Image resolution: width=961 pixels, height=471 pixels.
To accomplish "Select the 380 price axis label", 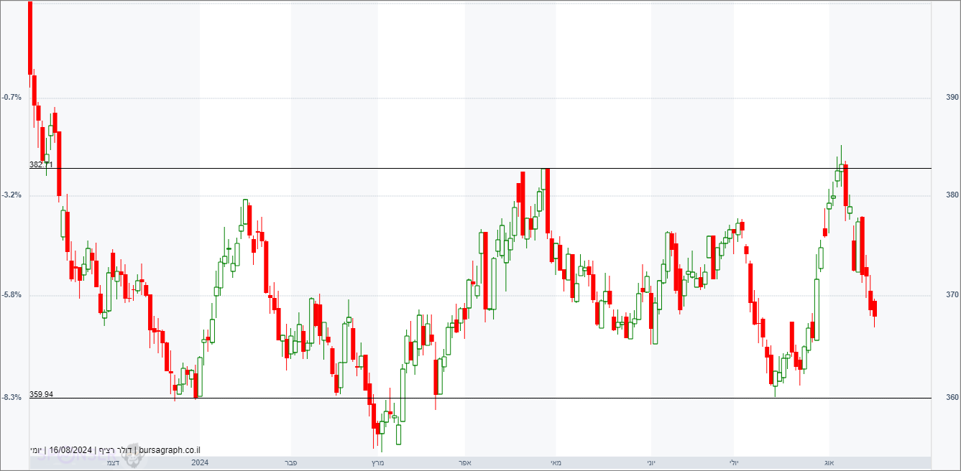I will point(952,195).
